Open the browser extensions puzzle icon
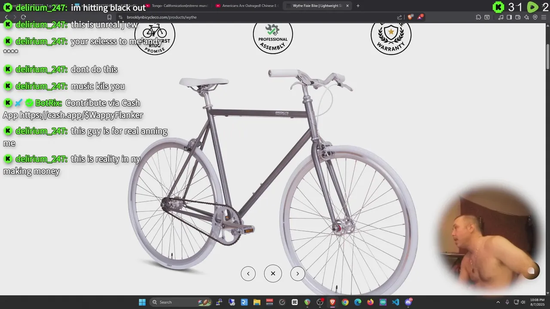 pos(478,17)
